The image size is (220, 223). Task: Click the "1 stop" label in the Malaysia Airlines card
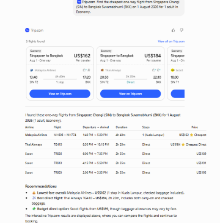(60, 82)
